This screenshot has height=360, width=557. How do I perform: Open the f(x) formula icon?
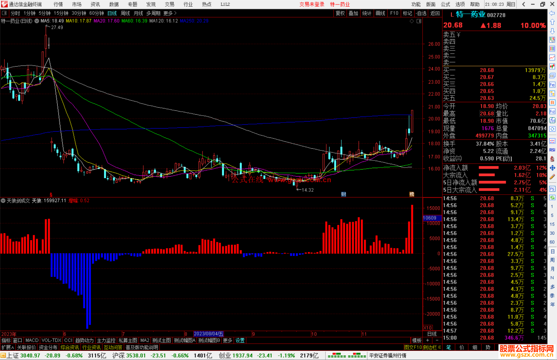[x=552, y=121]
